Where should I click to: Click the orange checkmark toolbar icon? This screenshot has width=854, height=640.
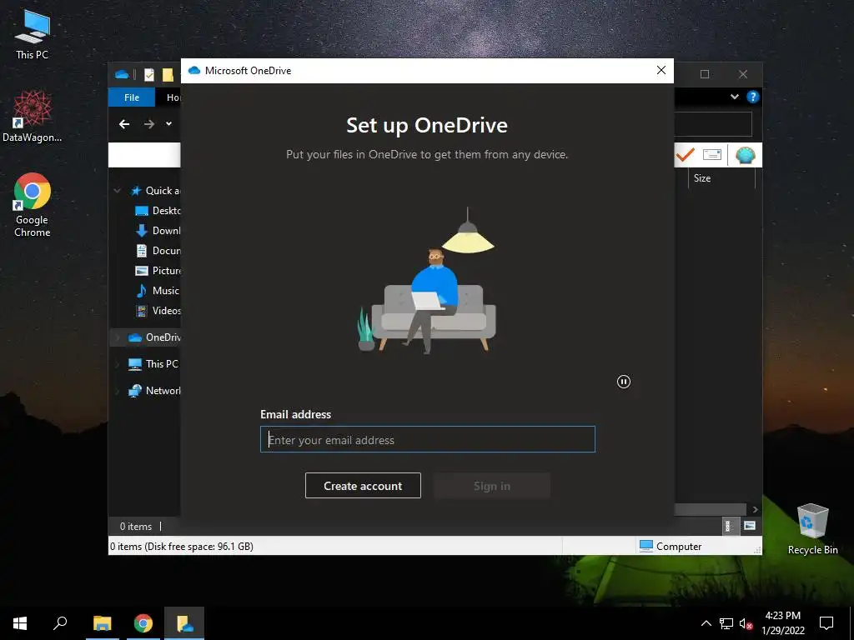[x=685, y=155]
